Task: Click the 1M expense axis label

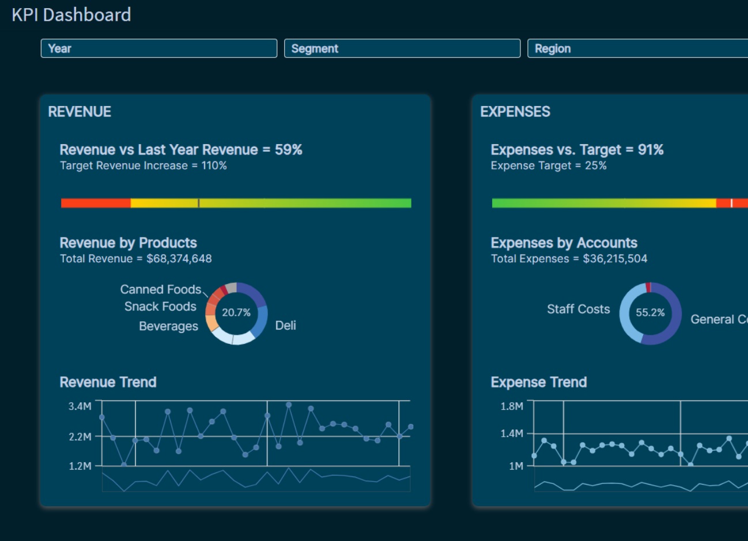Action: 516,466
